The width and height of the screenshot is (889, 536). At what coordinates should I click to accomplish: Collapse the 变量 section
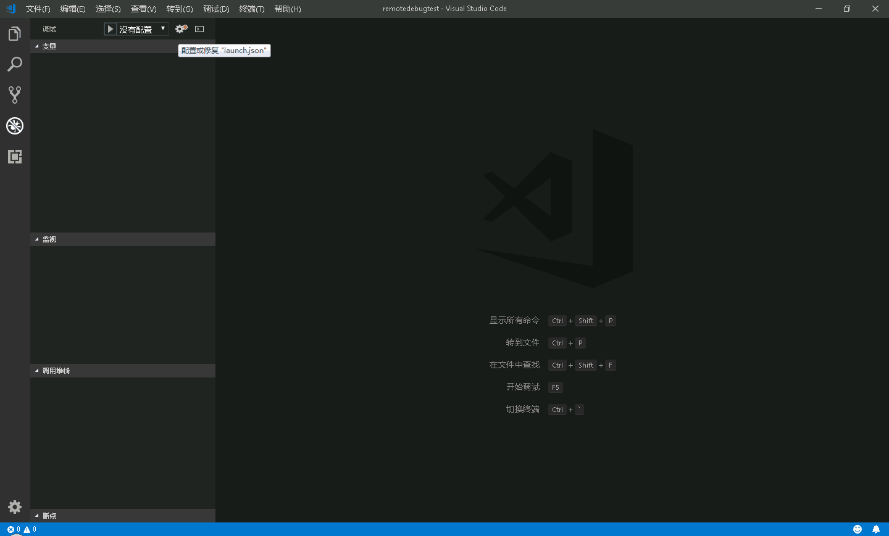coord(123,46)
